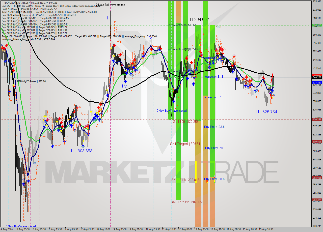Click the '14 Aug 08:30' time axis label
Image resolution: width=323 pixels, height=232 pixels.
[234, 229]
